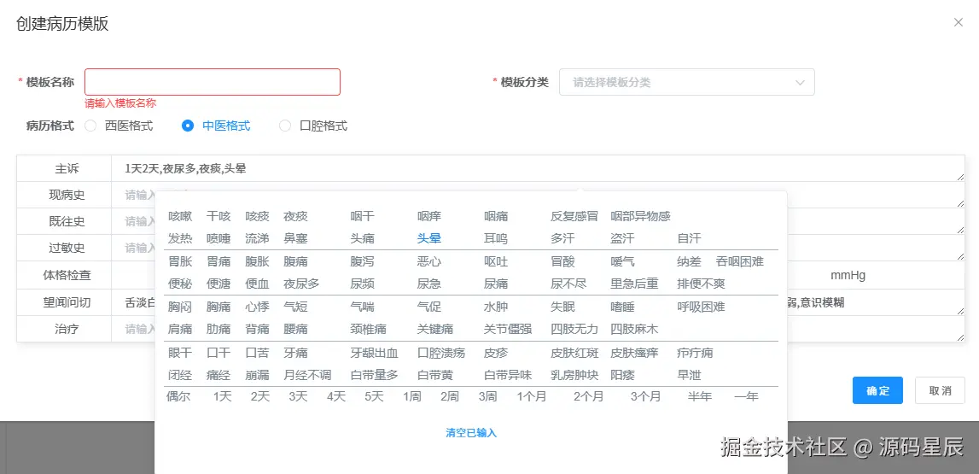The width and height of the screenshot is (979, 474).
Task: Select 颈椎痛 symptom
Action: 369,329
